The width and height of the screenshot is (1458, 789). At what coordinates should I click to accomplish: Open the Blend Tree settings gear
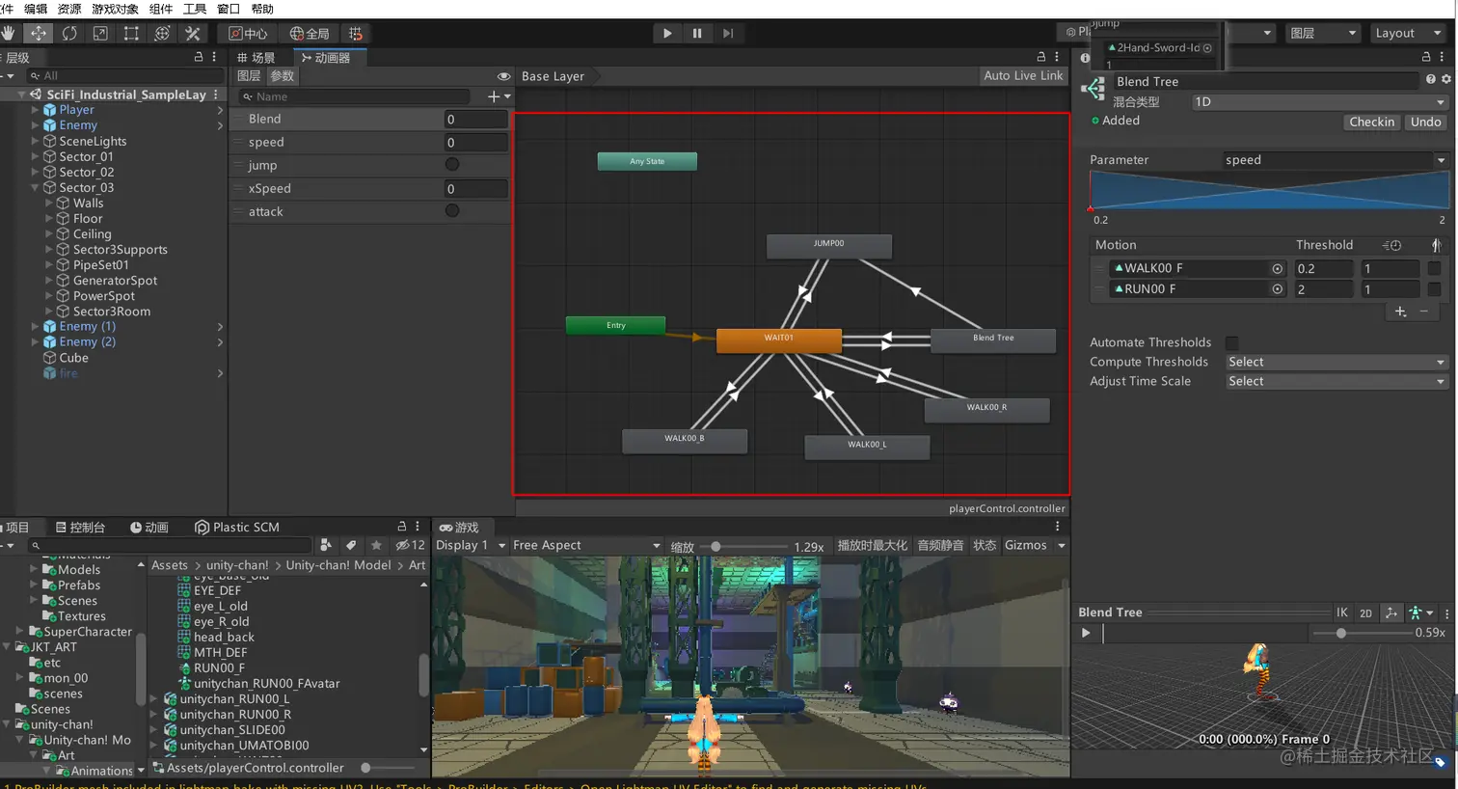(1445, 79)
